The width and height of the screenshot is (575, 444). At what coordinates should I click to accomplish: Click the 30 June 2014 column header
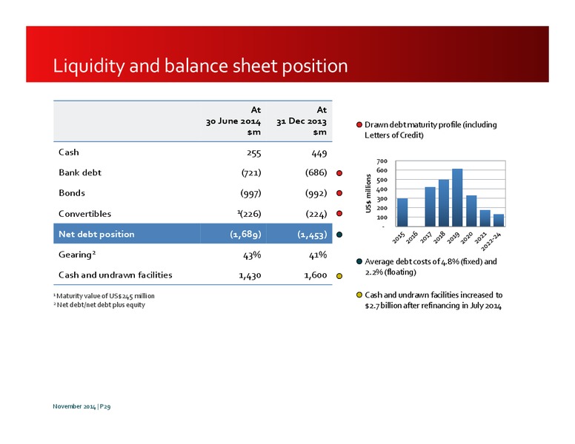[233, 121]
